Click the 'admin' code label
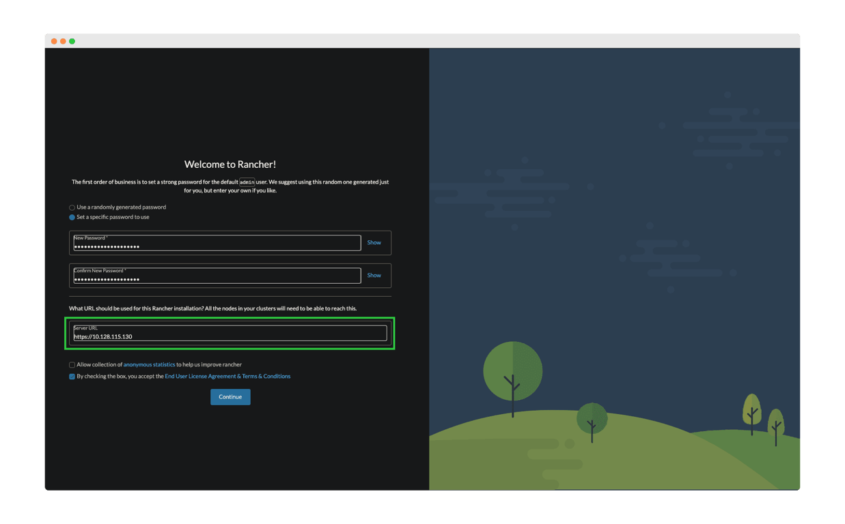 (247, 182)
